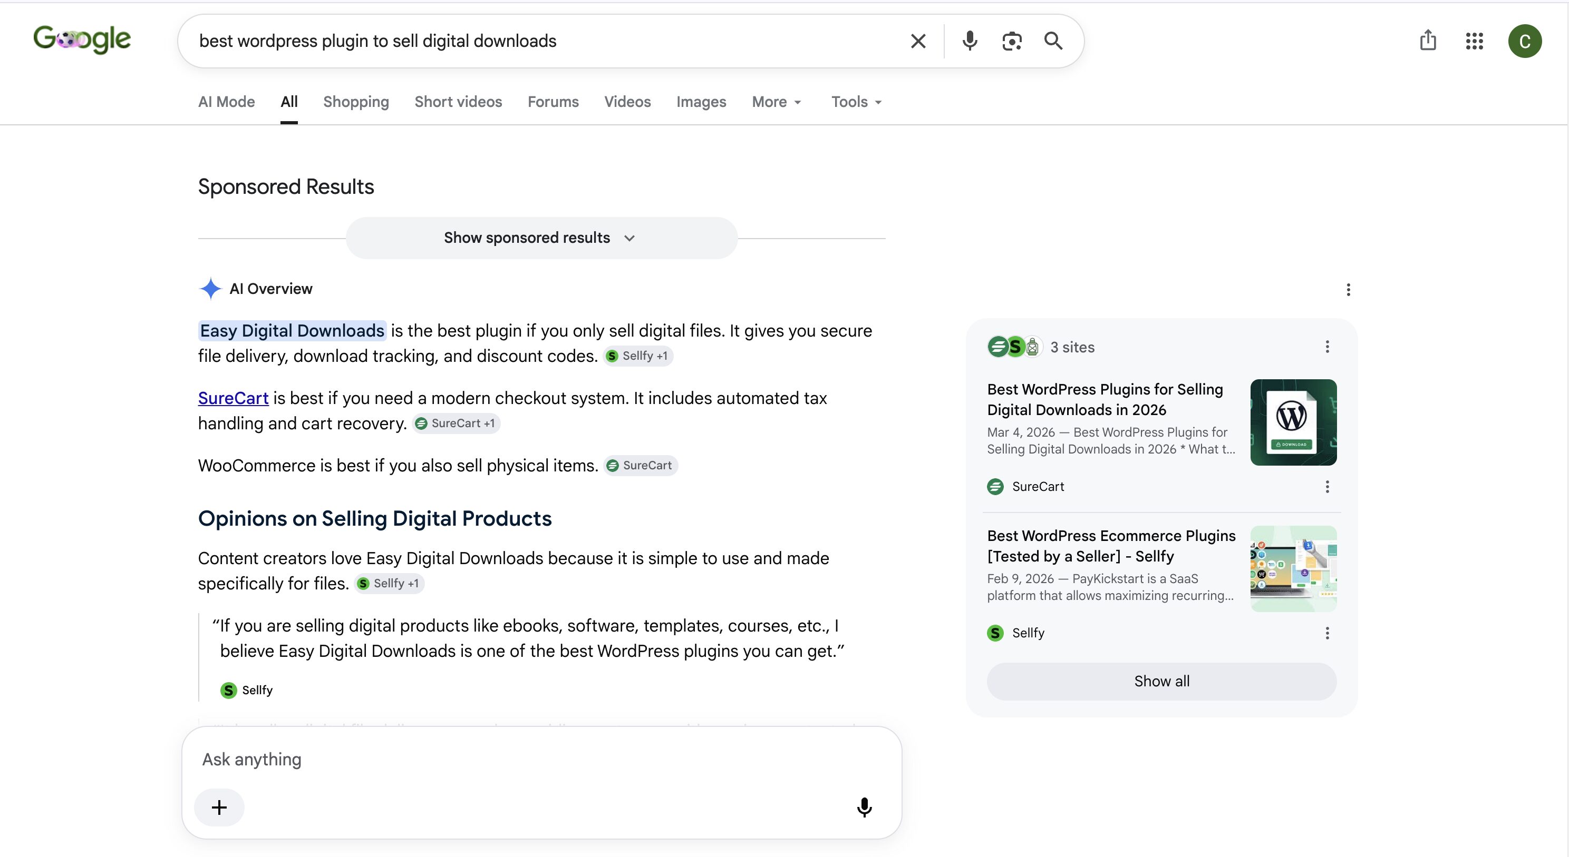
Task: Click the Google logo
Action: click(82, 39)
